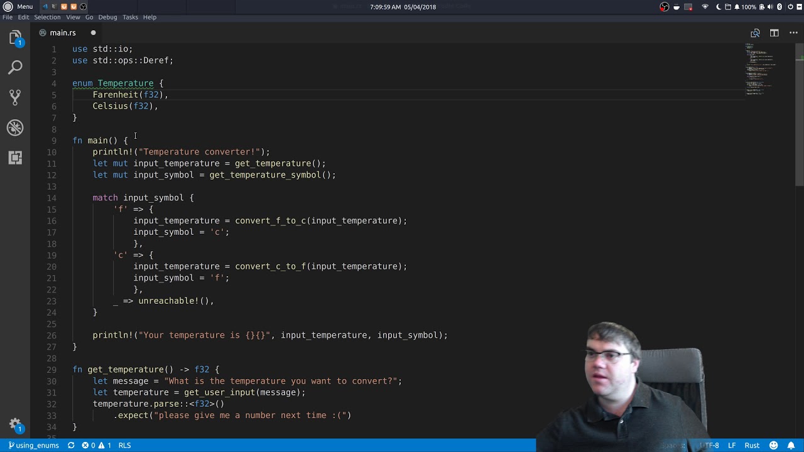
Task: Open the File menu
Action: pos(8,17)
